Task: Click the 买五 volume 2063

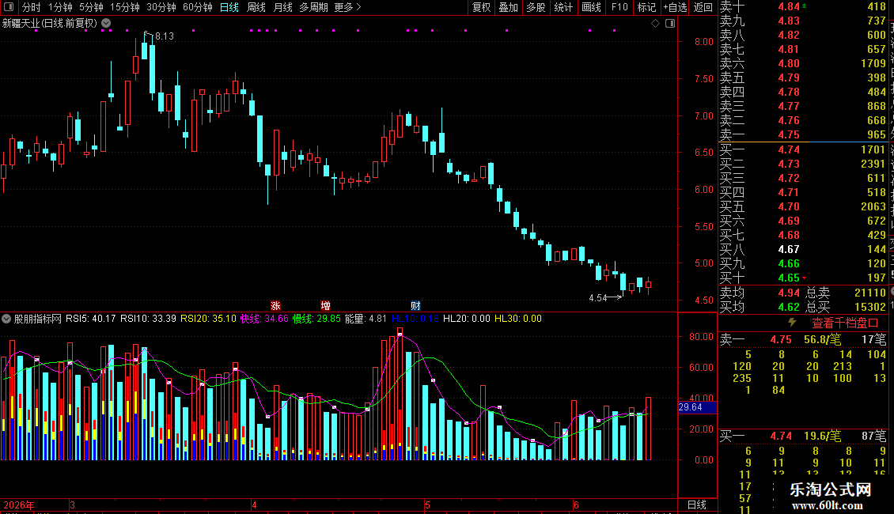Action: [873, 207]
